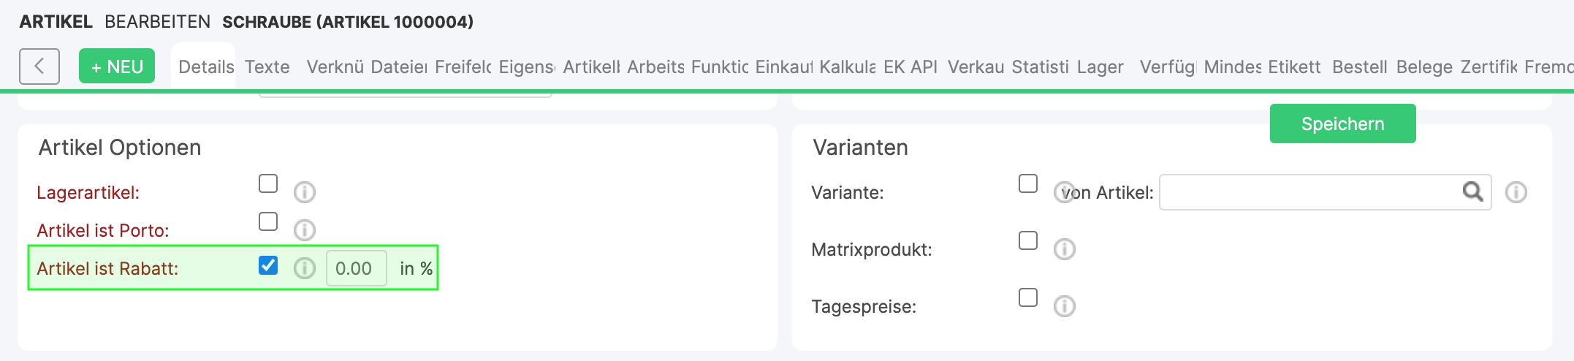Click info icon right of von Artikel field
The width and height of the screenshot is (1574, 361).
(x=1516, y=192)
